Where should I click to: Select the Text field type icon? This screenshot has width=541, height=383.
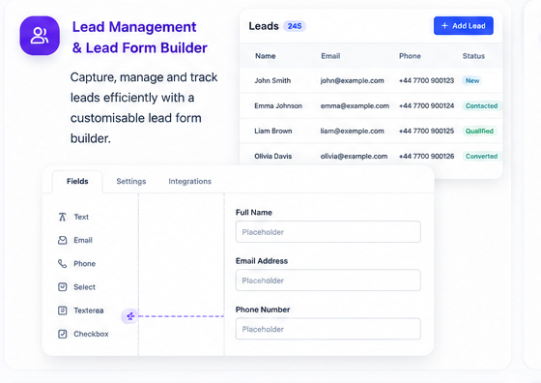(62, 217)
